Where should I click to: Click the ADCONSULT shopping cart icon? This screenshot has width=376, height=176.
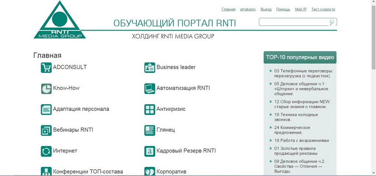coord(46,68)
